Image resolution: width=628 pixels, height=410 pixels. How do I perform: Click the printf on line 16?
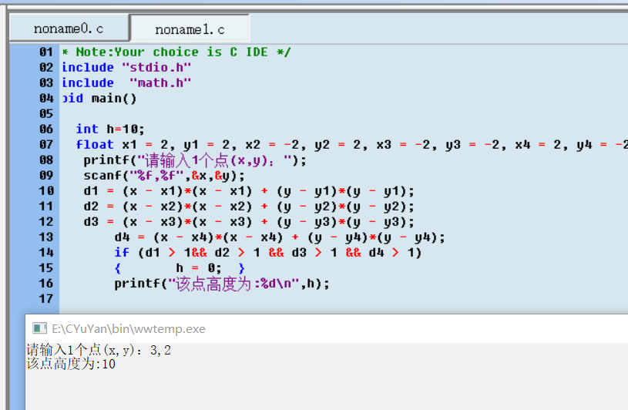222,284
